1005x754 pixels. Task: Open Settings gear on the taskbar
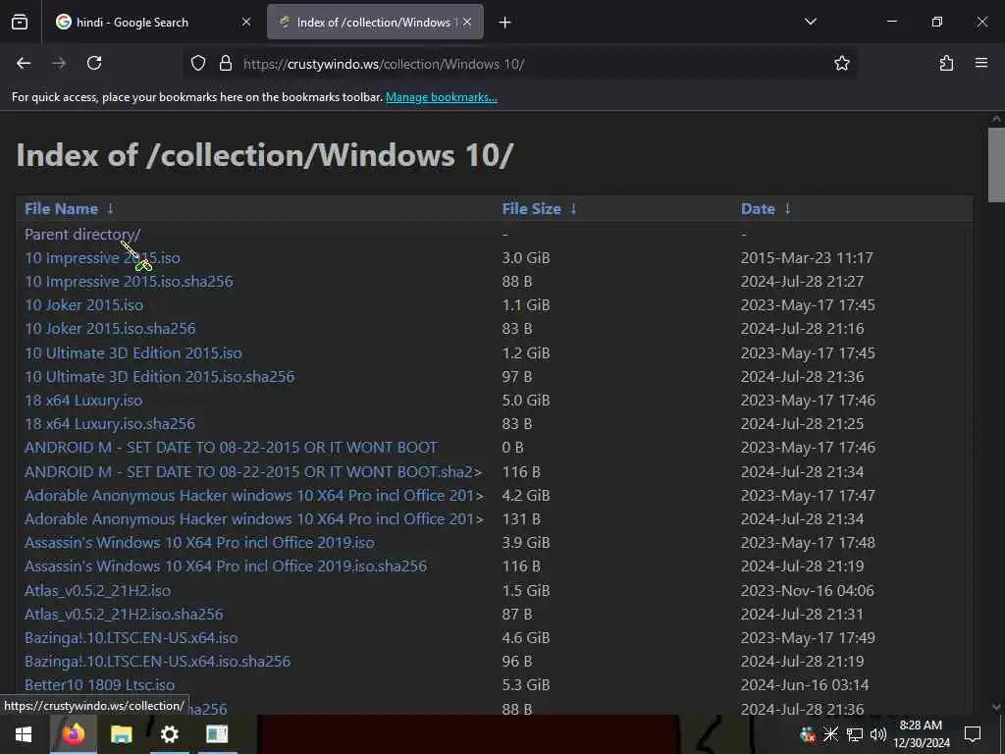click(x=169, y=734)
